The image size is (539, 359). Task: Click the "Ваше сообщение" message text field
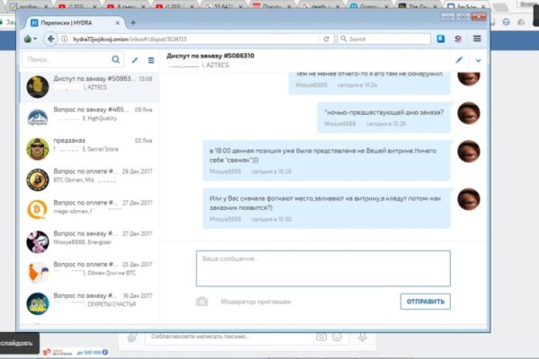point(323,267)
